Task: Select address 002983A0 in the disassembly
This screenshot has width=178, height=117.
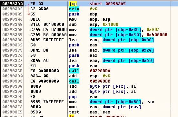Action: [x=13, y=4]
